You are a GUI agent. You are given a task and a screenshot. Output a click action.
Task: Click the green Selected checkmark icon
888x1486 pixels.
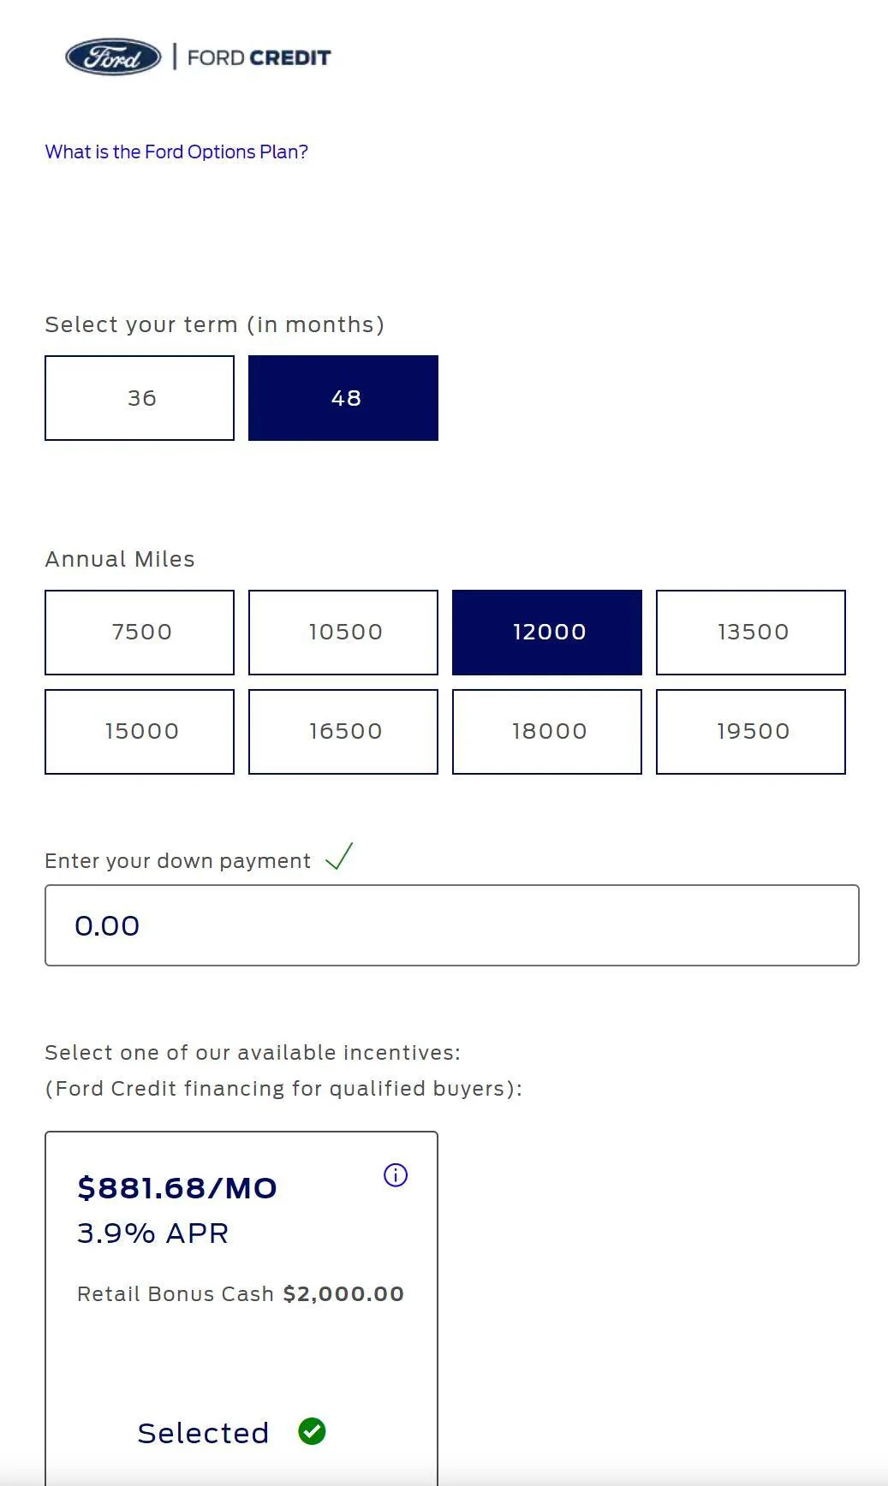tap(312, 1431)
